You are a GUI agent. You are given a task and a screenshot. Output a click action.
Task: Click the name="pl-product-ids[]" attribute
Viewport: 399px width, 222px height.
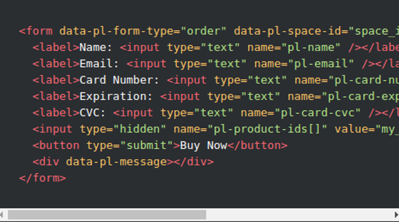click(250, 129)
